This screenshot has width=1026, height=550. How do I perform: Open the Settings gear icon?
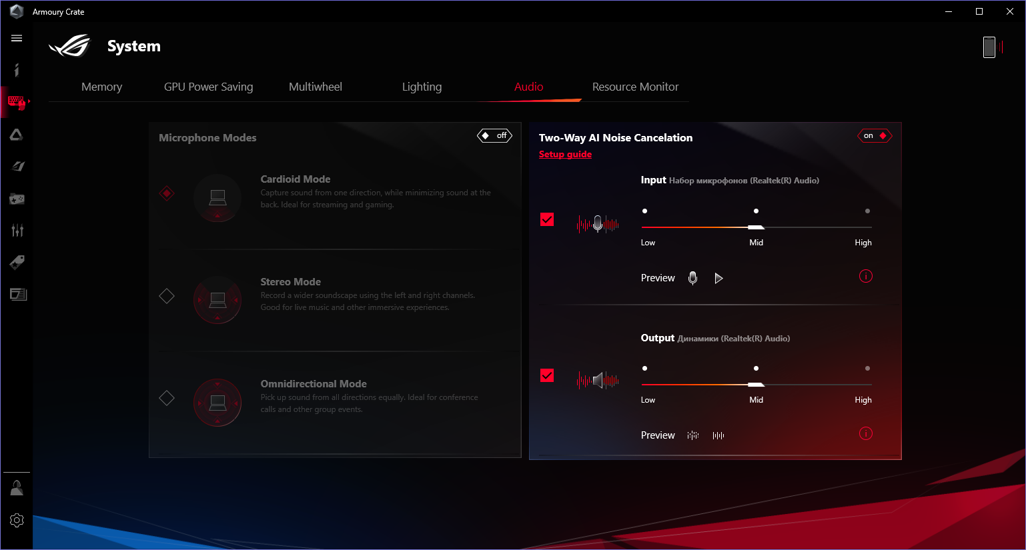click(x=17, y=520)
